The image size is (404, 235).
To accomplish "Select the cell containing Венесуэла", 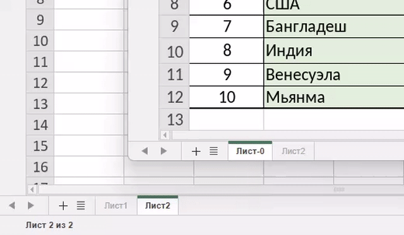I will click(334, 75).
